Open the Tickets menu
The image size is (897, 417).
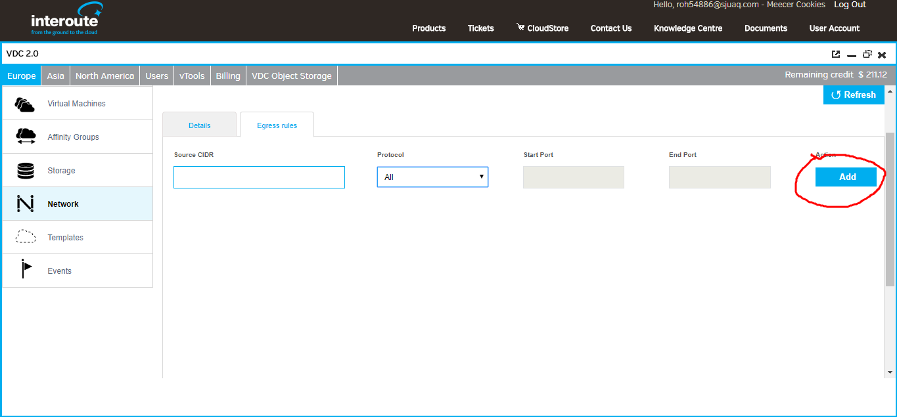(481, 28)
